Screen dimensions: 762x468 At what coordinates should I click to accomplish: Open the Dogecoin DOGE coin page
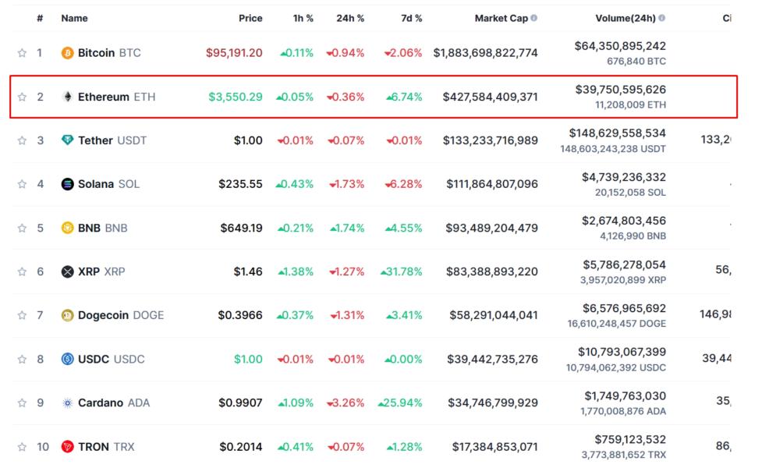tap(121, 315)
